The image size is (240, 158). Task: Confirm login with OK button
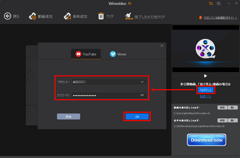coord(137,117)
